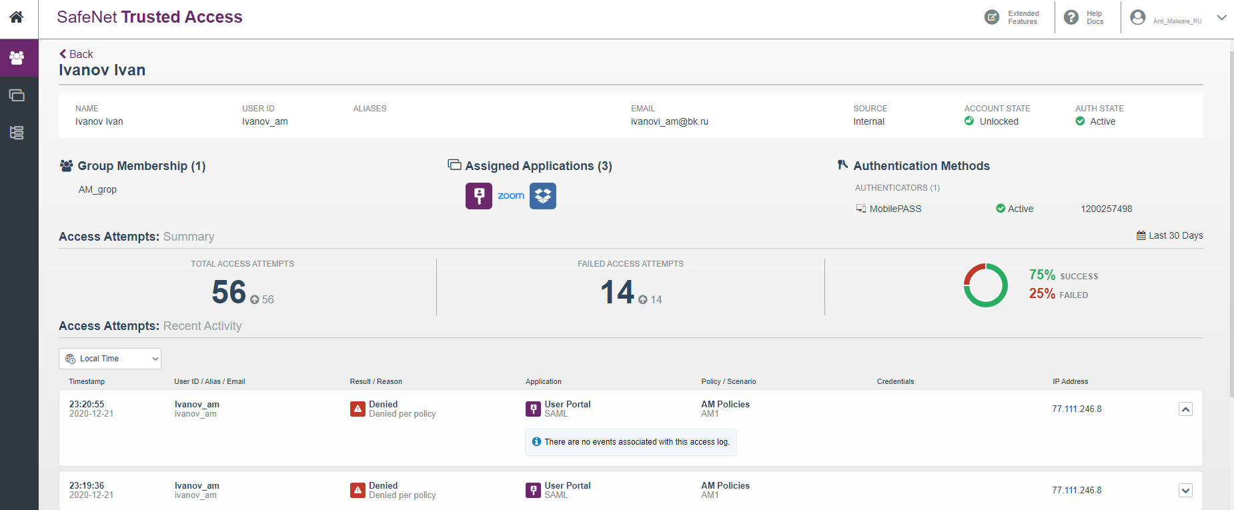Click the Zoom assigned application icon
Viewport: 1234px width, 510px height.
(511, 196)
